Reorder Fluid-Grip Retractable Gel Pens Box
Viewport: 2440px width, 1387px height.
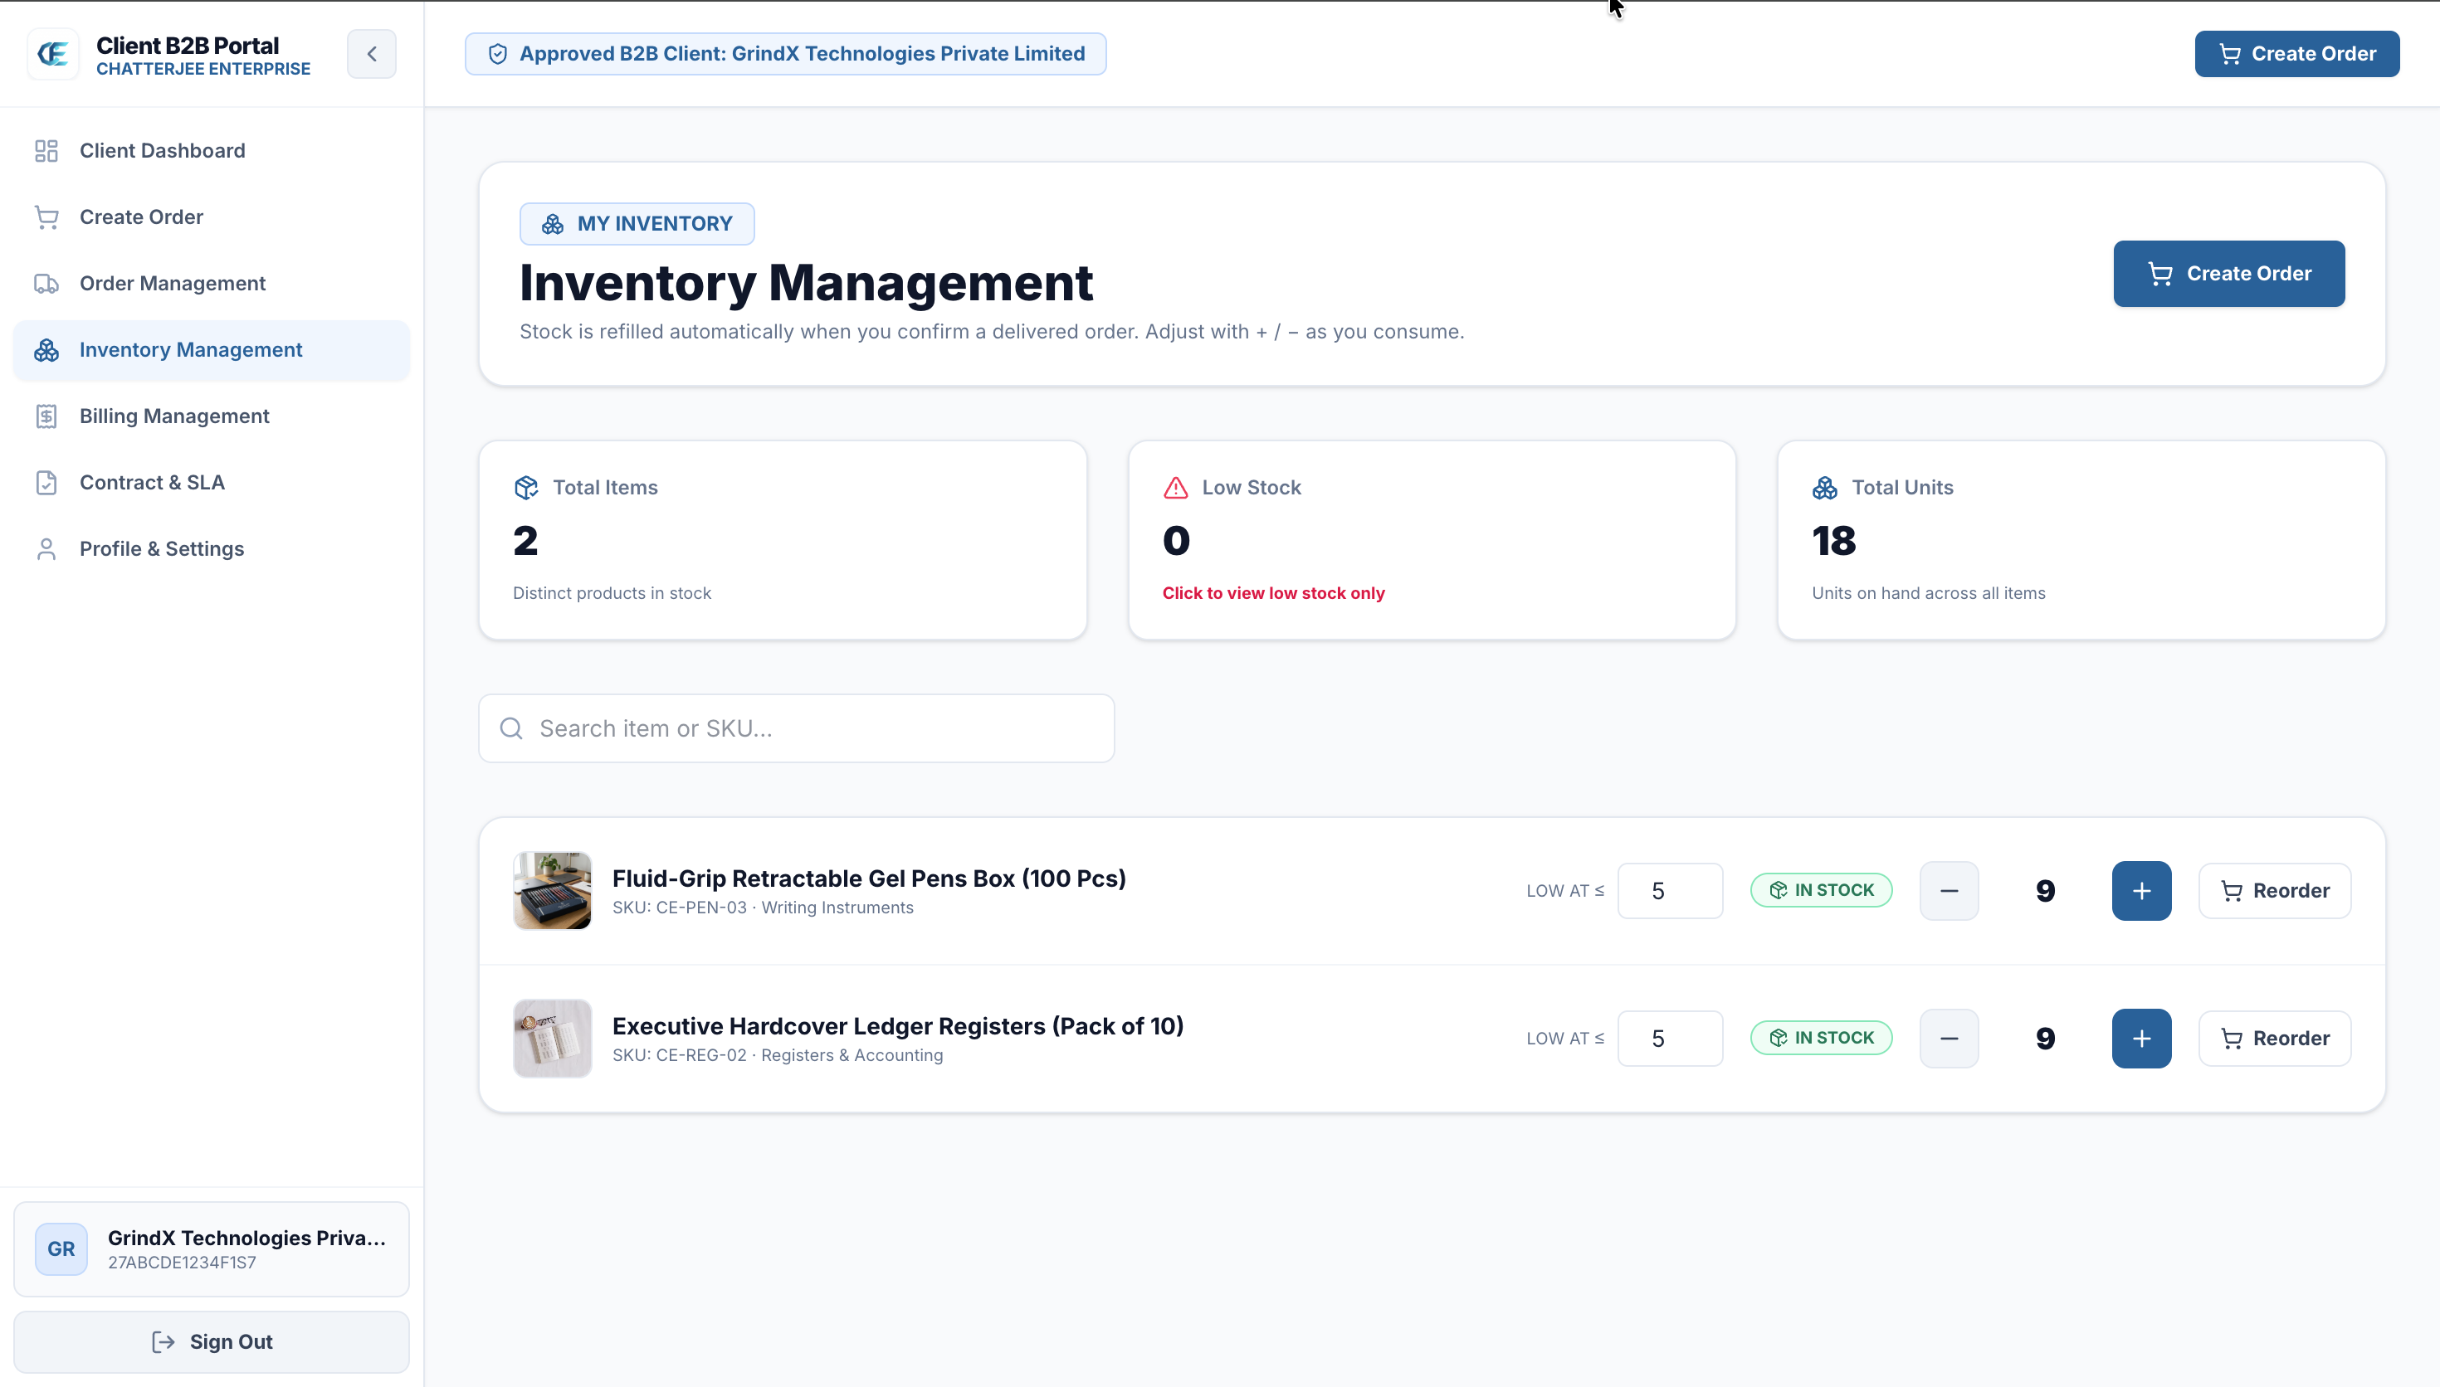coord(2275,891)
